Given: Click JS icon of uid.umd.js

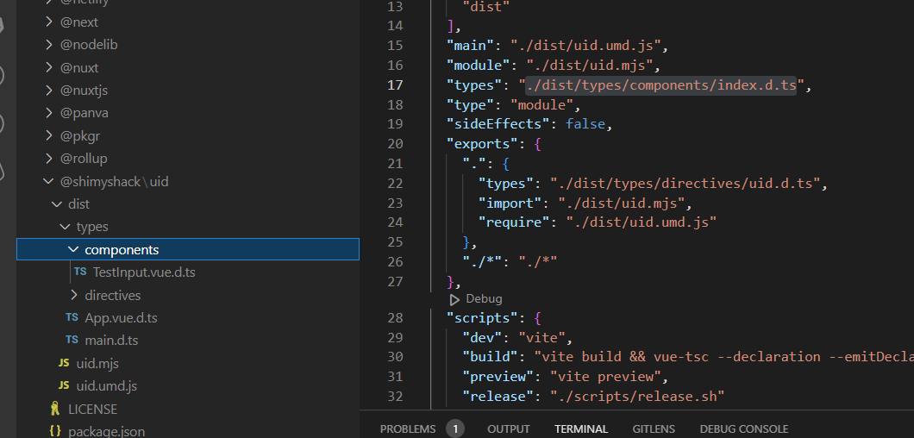Looking at the screenshot, I should tap(64, 386).
